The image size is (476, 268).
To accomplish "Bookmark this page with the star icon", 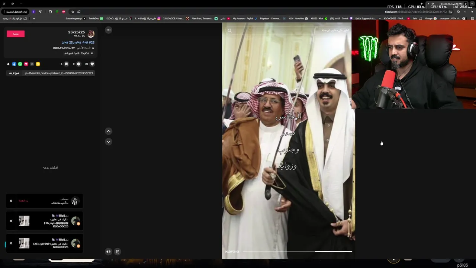I will coord(73,12).
